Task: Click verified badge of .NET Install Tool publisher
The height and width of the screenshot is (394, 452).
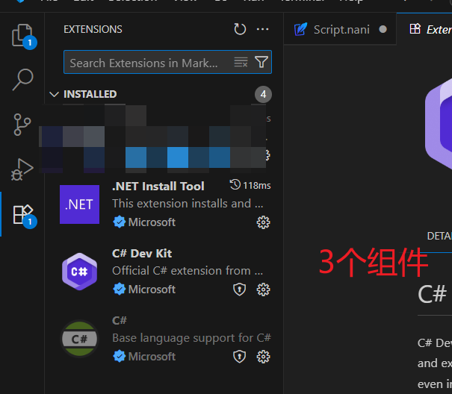Action: pos(119,222)
